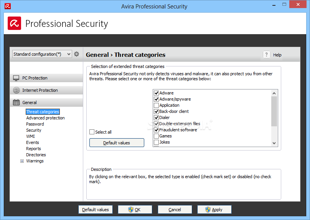The width and height of the screenshot is (310, 220).
Task: Open the Reports settings page
Action: (x=33, y=149)
